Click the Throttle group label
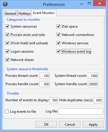 click(x=13, y=93)
